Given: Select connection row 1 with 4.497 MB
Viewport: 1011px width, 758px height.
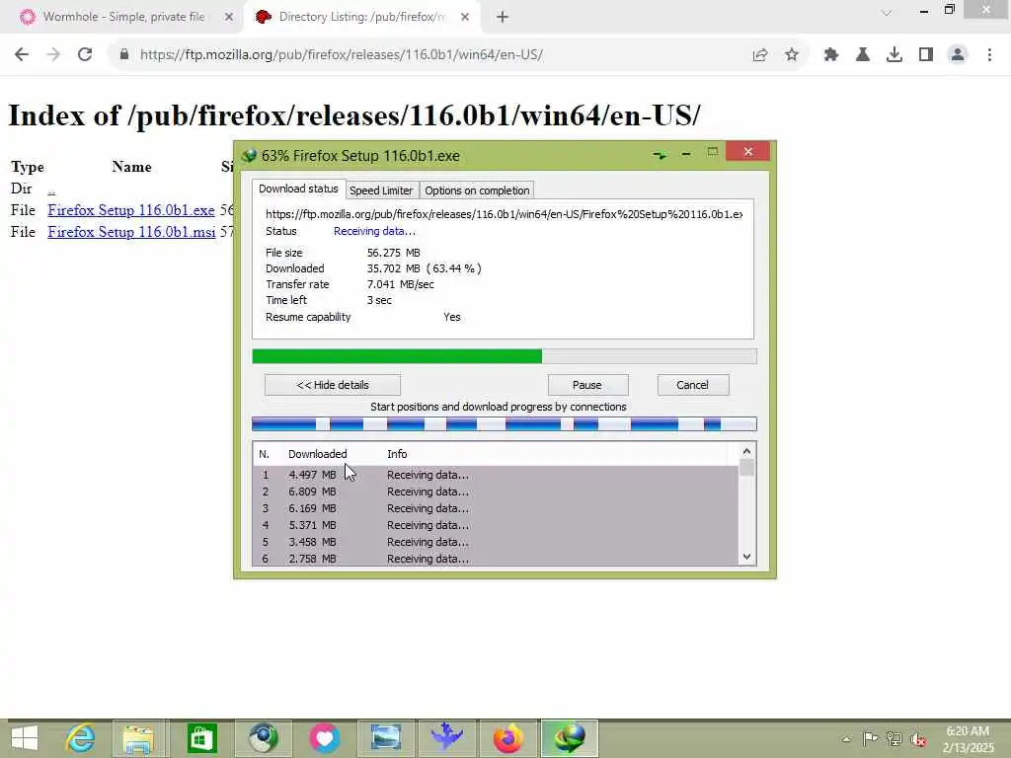Looking at the screenshot, I should pos(496,475).
